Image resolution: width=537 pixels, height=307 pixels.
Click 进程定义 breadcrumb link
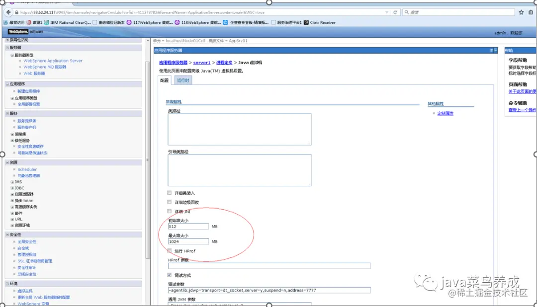click(224, 63)
